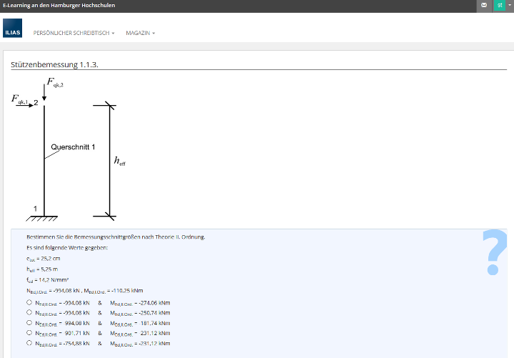
Task: Click the 'Querschnitt 1' label in diagram
Action: [x=73, y=147]
